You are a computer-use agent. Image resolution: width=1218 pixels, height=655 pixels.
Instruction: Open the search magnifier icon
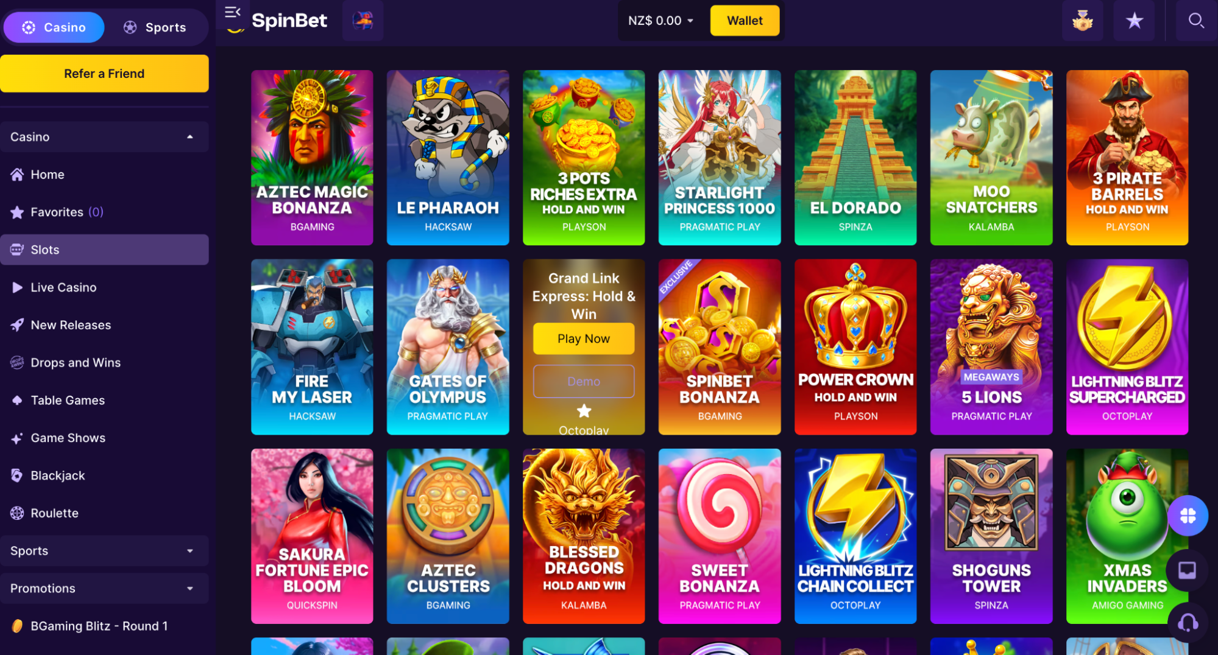(x=1196, y=21)
